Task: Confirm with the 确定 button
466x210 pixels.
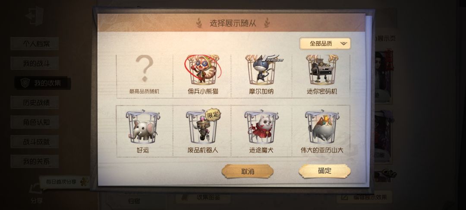Action: 324,171
